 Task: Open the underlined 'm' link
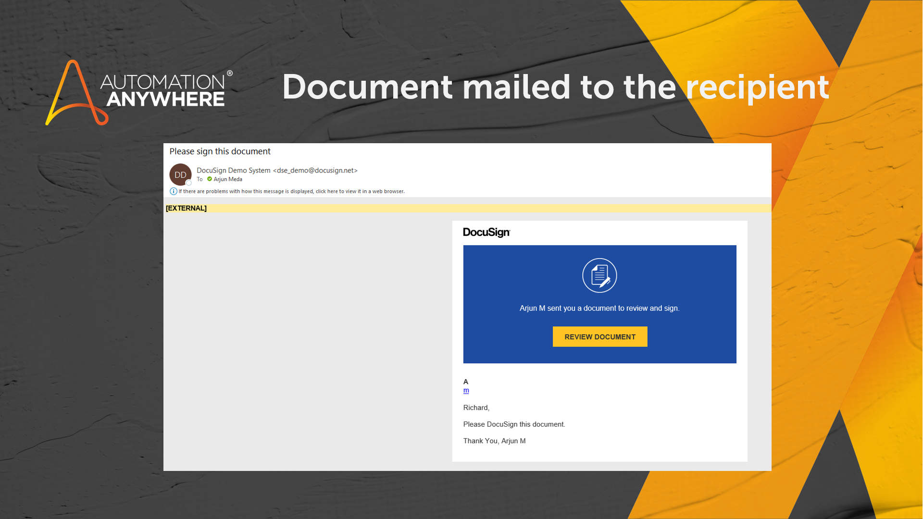coord(466,391)
